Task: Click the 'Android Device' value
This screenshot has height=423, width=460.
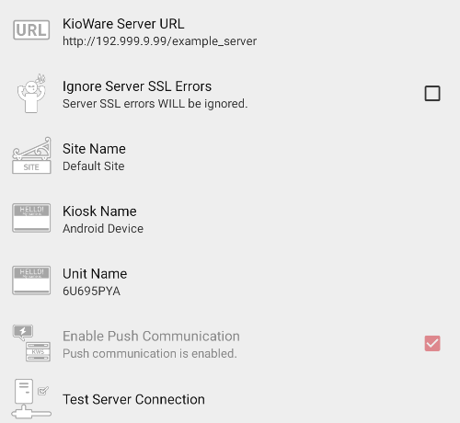Action: [103, 229]
